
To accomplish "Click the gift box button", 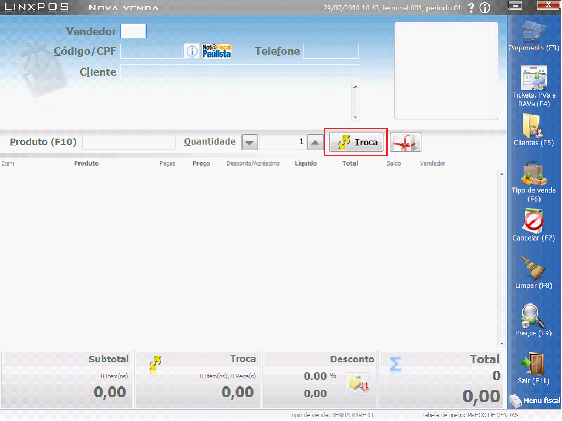I will (406, 142).
